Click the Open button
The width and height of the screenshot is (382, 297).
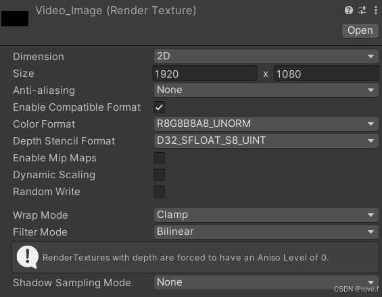[x=360, y=30]
